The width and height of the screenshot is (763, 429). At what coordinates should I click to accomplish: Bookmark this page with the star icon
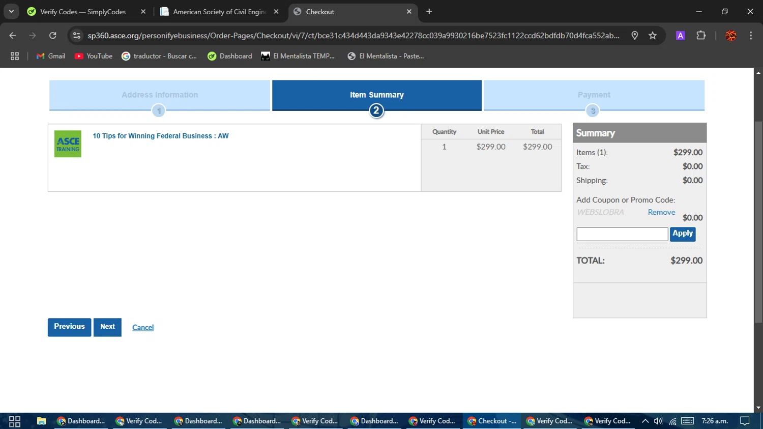click(x=653, y=36)
